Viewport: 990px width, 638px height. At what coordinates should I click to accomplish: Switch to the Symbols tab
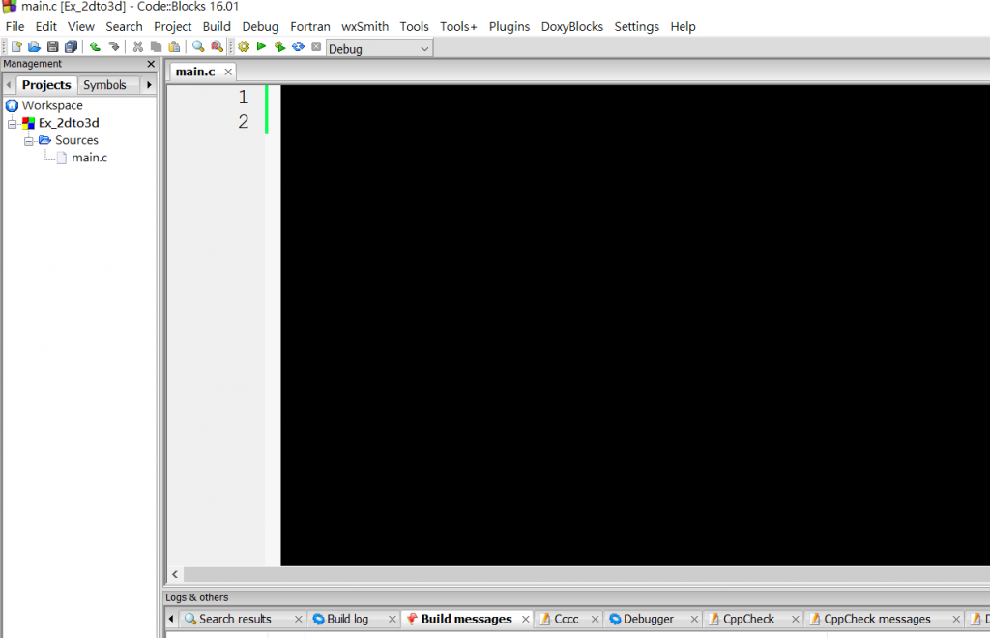pos(104,84)
